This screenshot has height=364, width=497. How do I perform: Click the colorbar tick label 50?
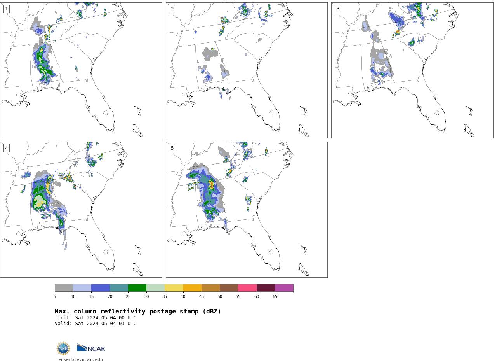point(220,297)
